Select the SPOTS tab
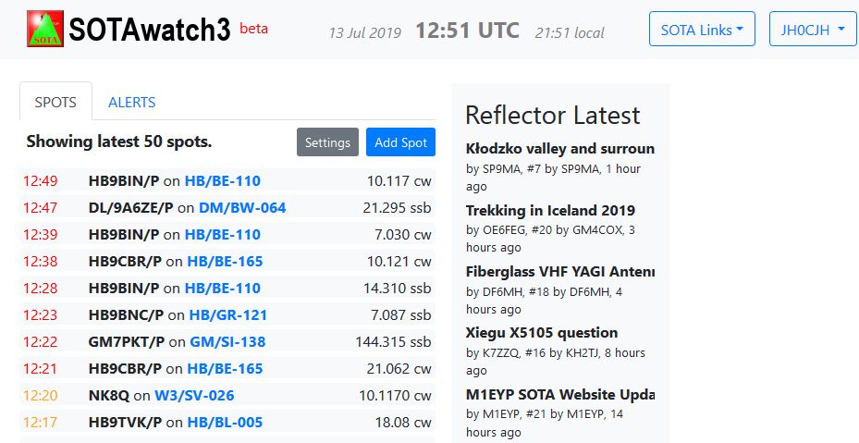Viewport: 859px width, 443px height. pos(55,102)
